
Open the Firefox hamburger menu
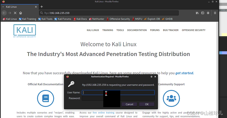coord(215,13)
